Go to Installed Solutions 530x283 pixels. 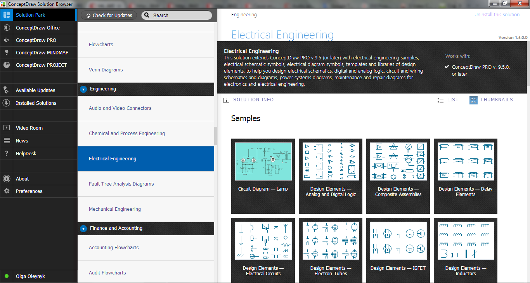(x=36, y=103)
